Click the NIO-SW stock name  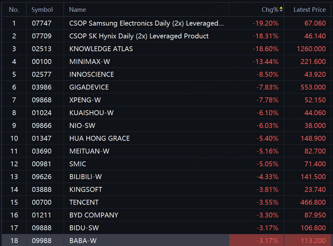click(82, 126)
